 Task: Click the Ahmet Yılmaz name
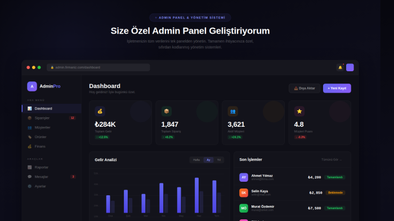pyautogui.click(x=262, y=176)
